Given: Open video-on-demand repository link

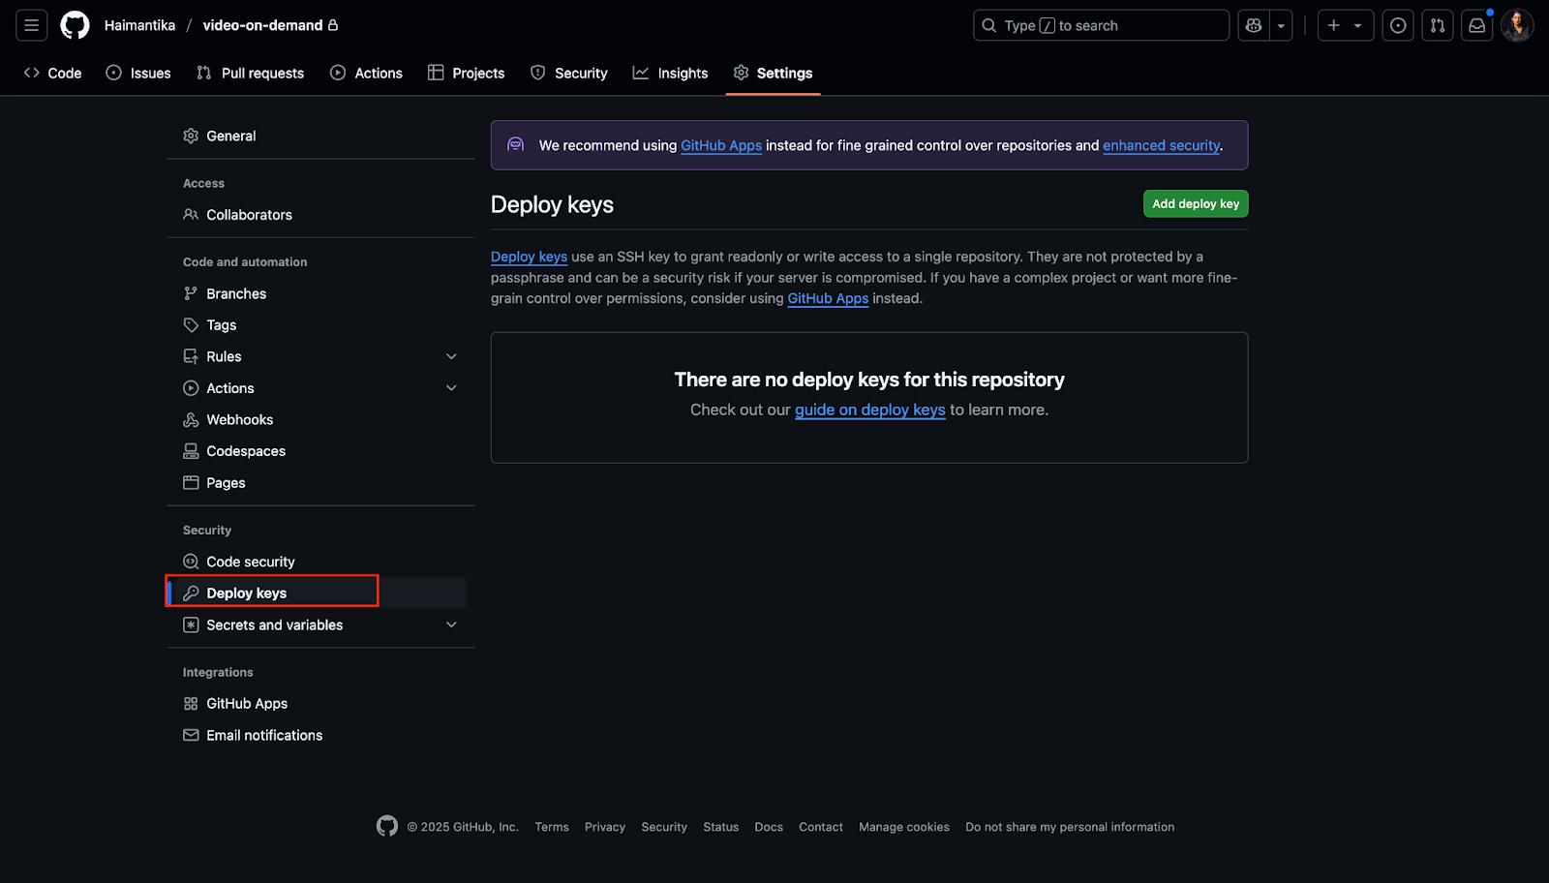Looking at the screenshot, I should coord(262,25).
